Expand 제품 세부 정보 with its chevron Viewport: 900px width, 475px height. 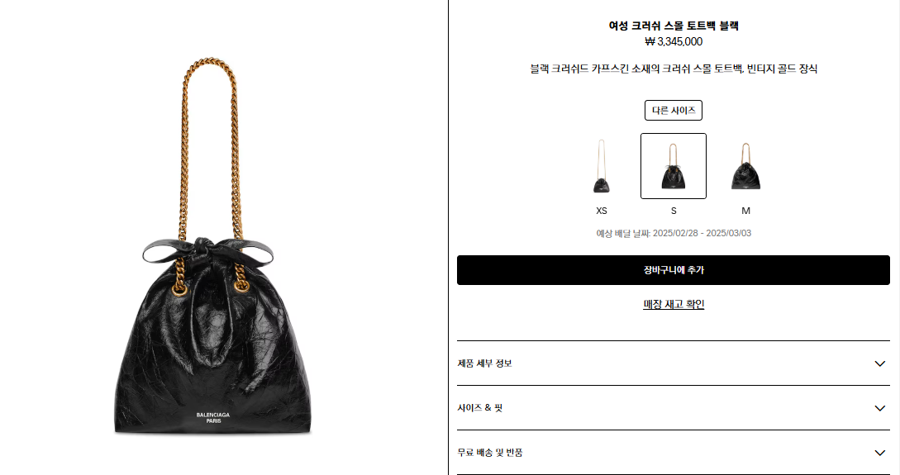(879, 363)
